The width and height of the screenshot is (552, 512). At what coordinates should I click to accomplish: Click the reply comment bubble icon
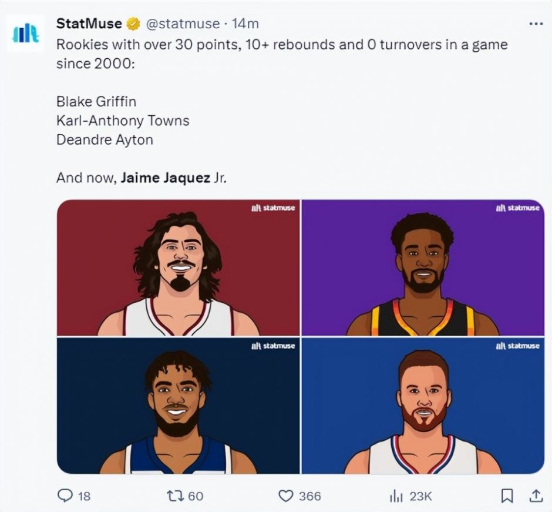pos(65,496)
